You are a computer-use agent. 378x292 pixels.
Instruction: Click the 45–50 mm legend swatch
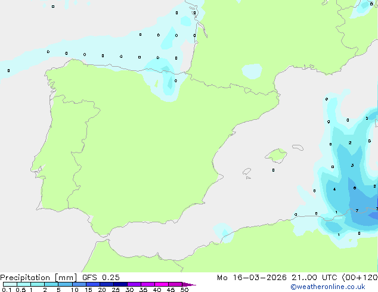click(175, 284)
